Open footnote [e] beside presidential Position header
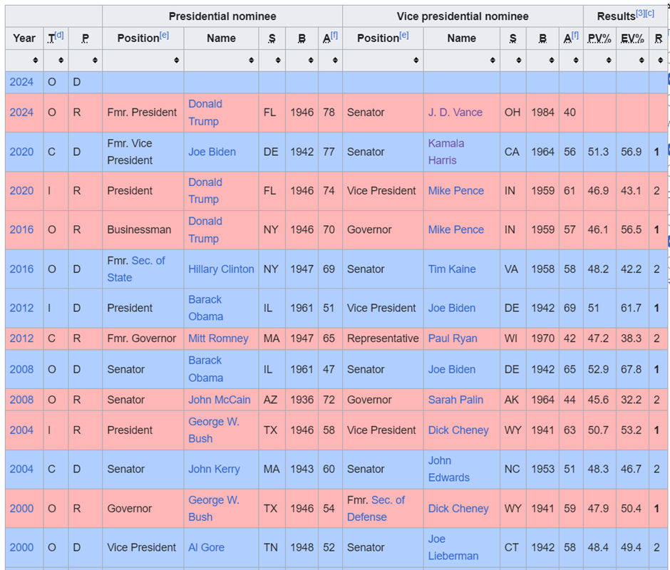670x570 pixels. pyautogui.click(x=164, y=35)
